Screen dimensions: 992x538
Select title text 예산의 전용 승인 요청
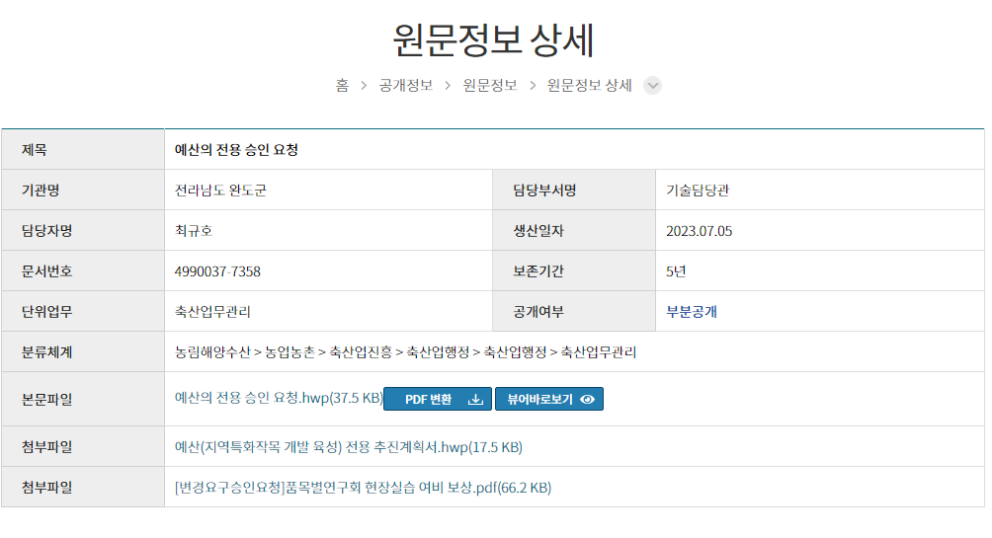(x=236, y=150)
